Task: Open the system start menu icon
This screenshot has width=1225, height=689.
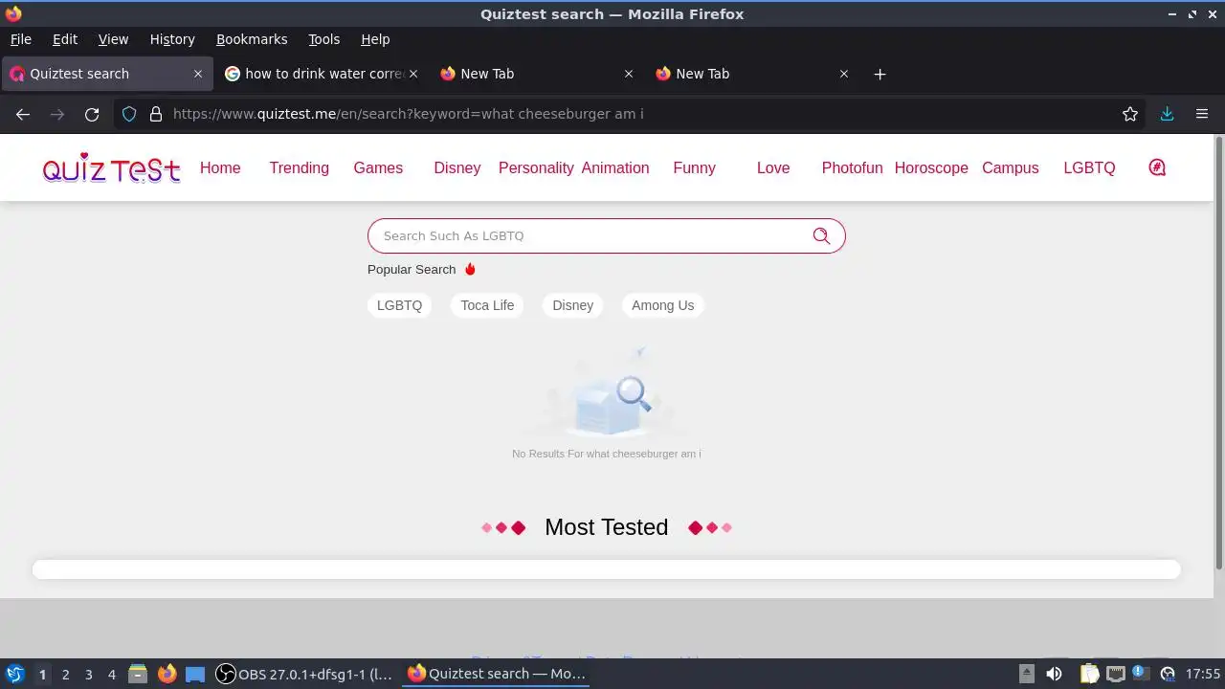Action: (x=15, y=674)
